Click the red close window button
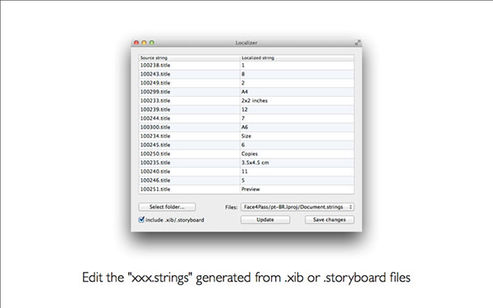493x308 pixels. (136, 43)
